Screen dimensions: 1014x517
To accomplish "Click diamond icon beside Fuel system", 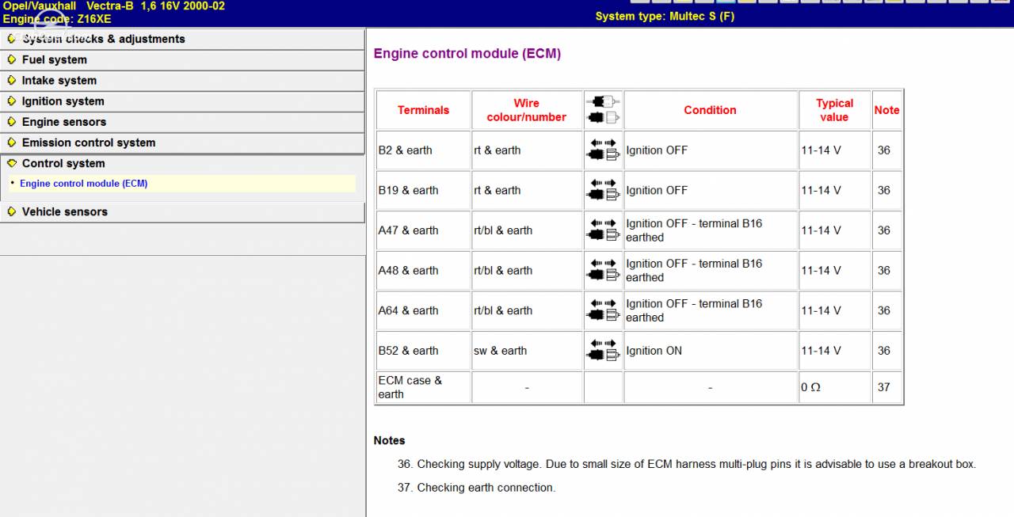I will tap(11, 59).
